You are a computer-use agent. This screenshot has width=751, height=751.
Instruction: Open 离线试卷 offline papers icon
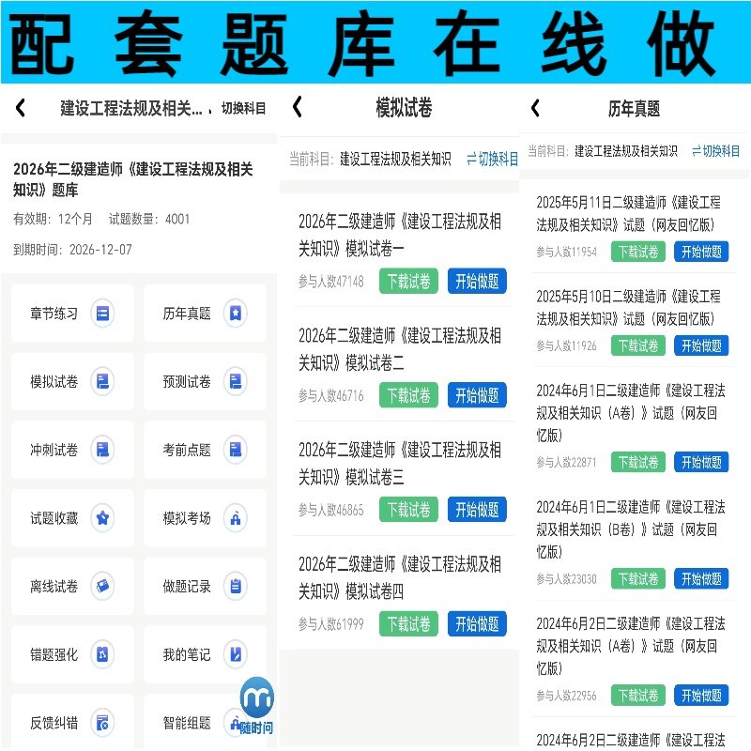click(102, 586)
